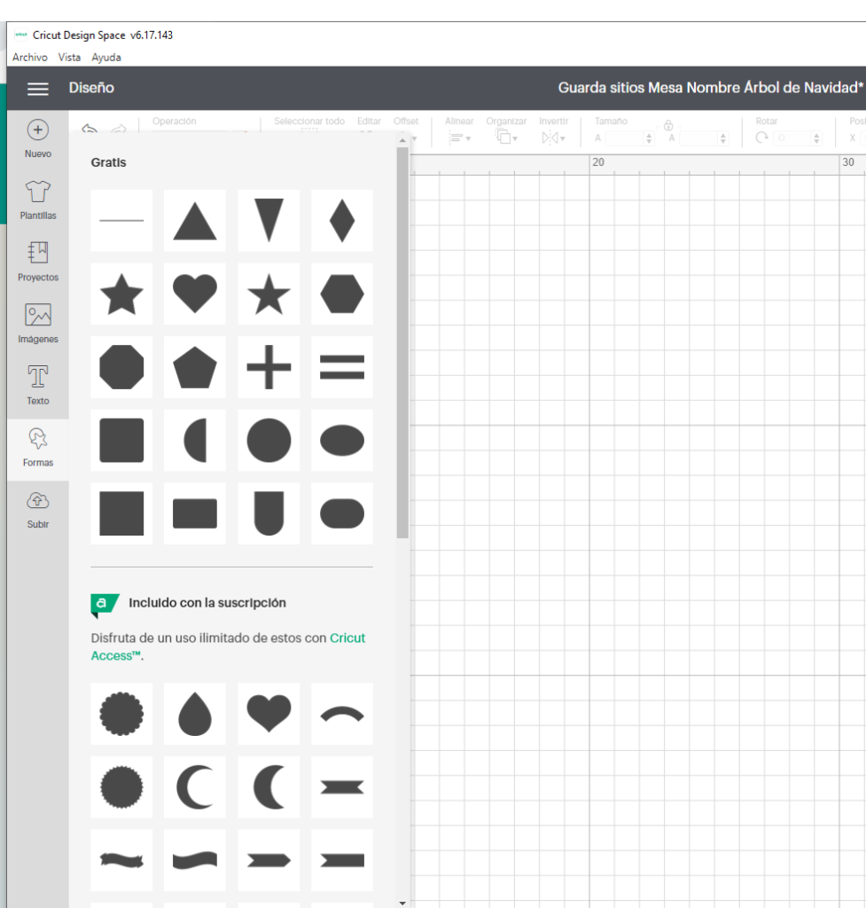This screenshot has height=908, width=866.
Task: Insert the shield-like rounded bottom shape
Action: (x=269, y=513)
